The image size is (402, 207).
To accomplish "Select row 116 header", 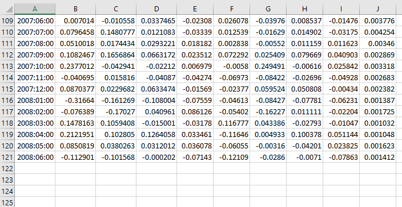I will coord(7,100).
